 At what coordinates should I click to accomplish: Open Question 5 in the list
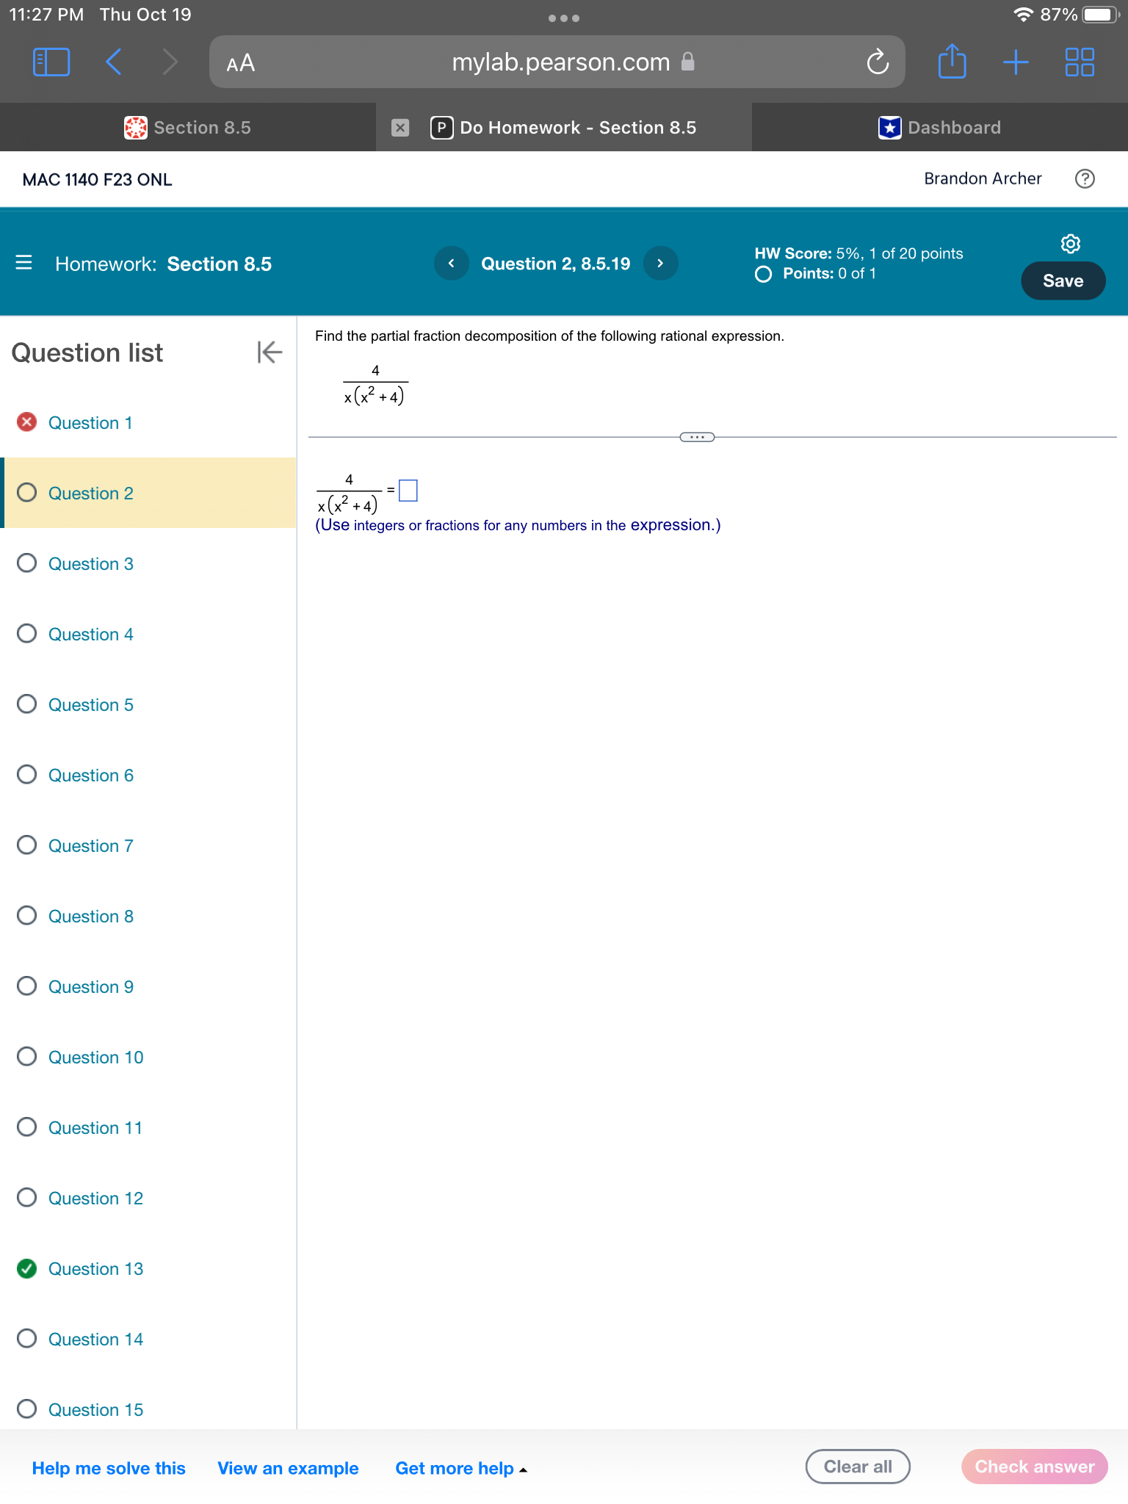tap(91, 705)
